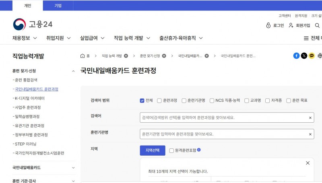Click the 지역선택 button

click(153, 150)
